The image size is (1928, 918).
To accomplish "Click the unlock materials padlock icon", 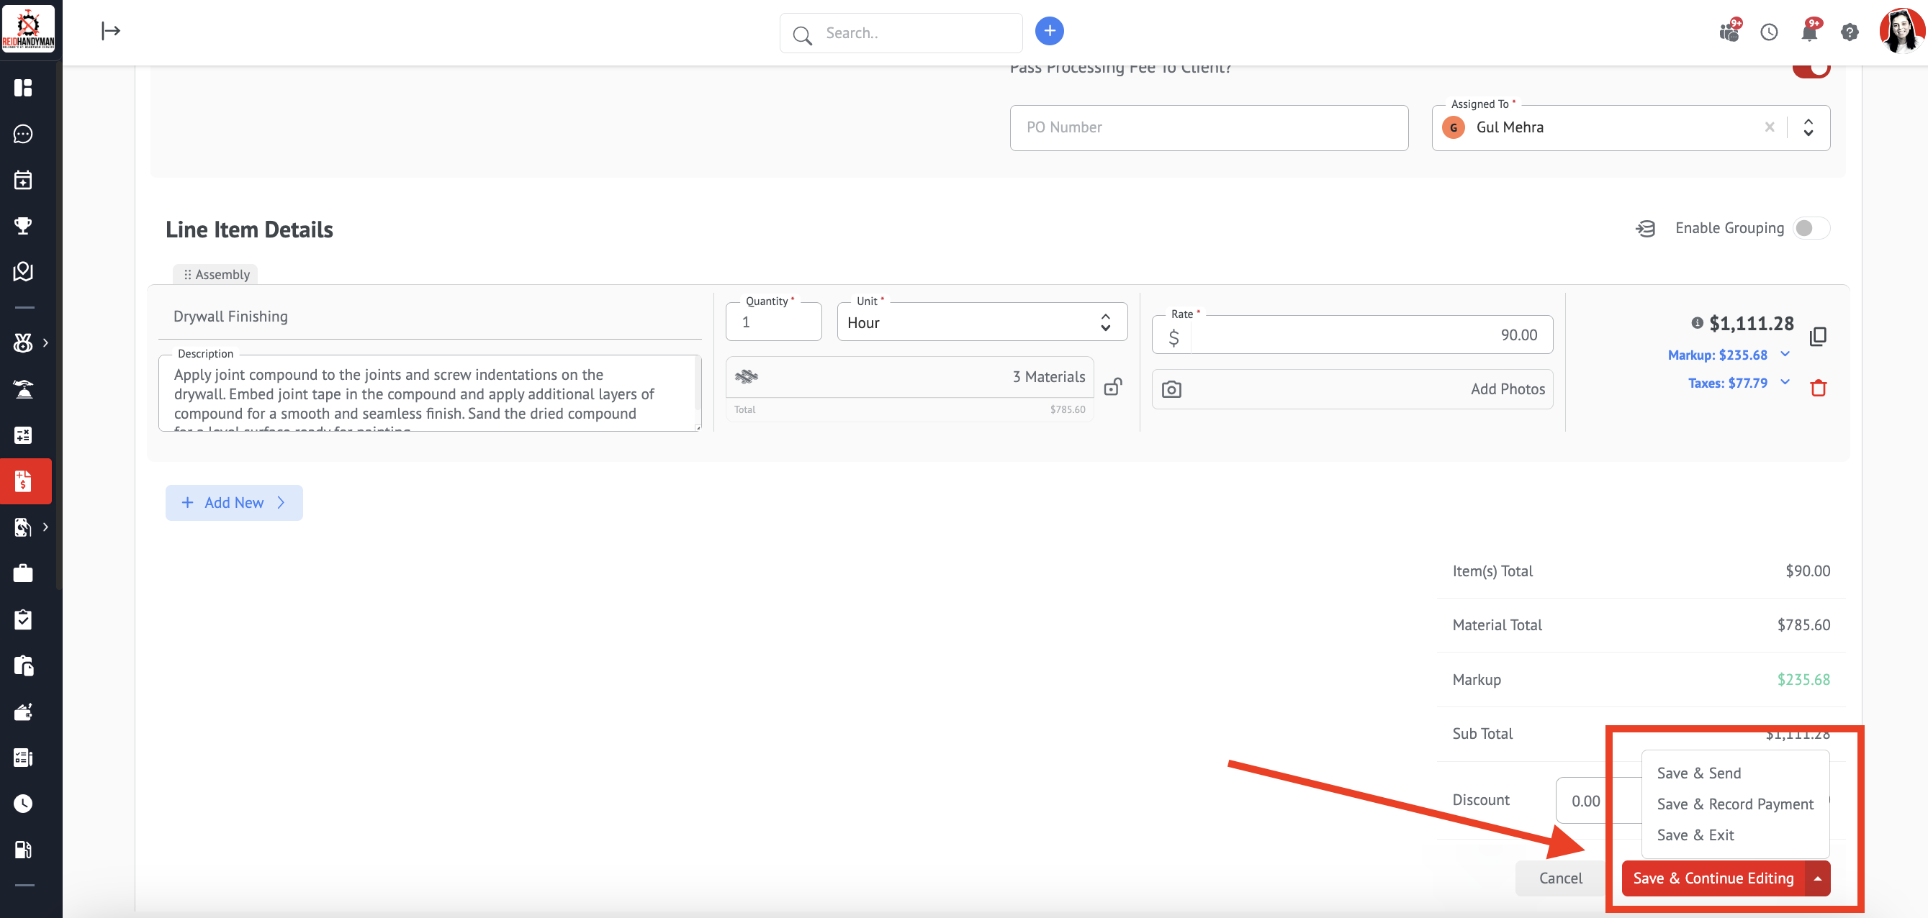I will (x=1113, y=386).
